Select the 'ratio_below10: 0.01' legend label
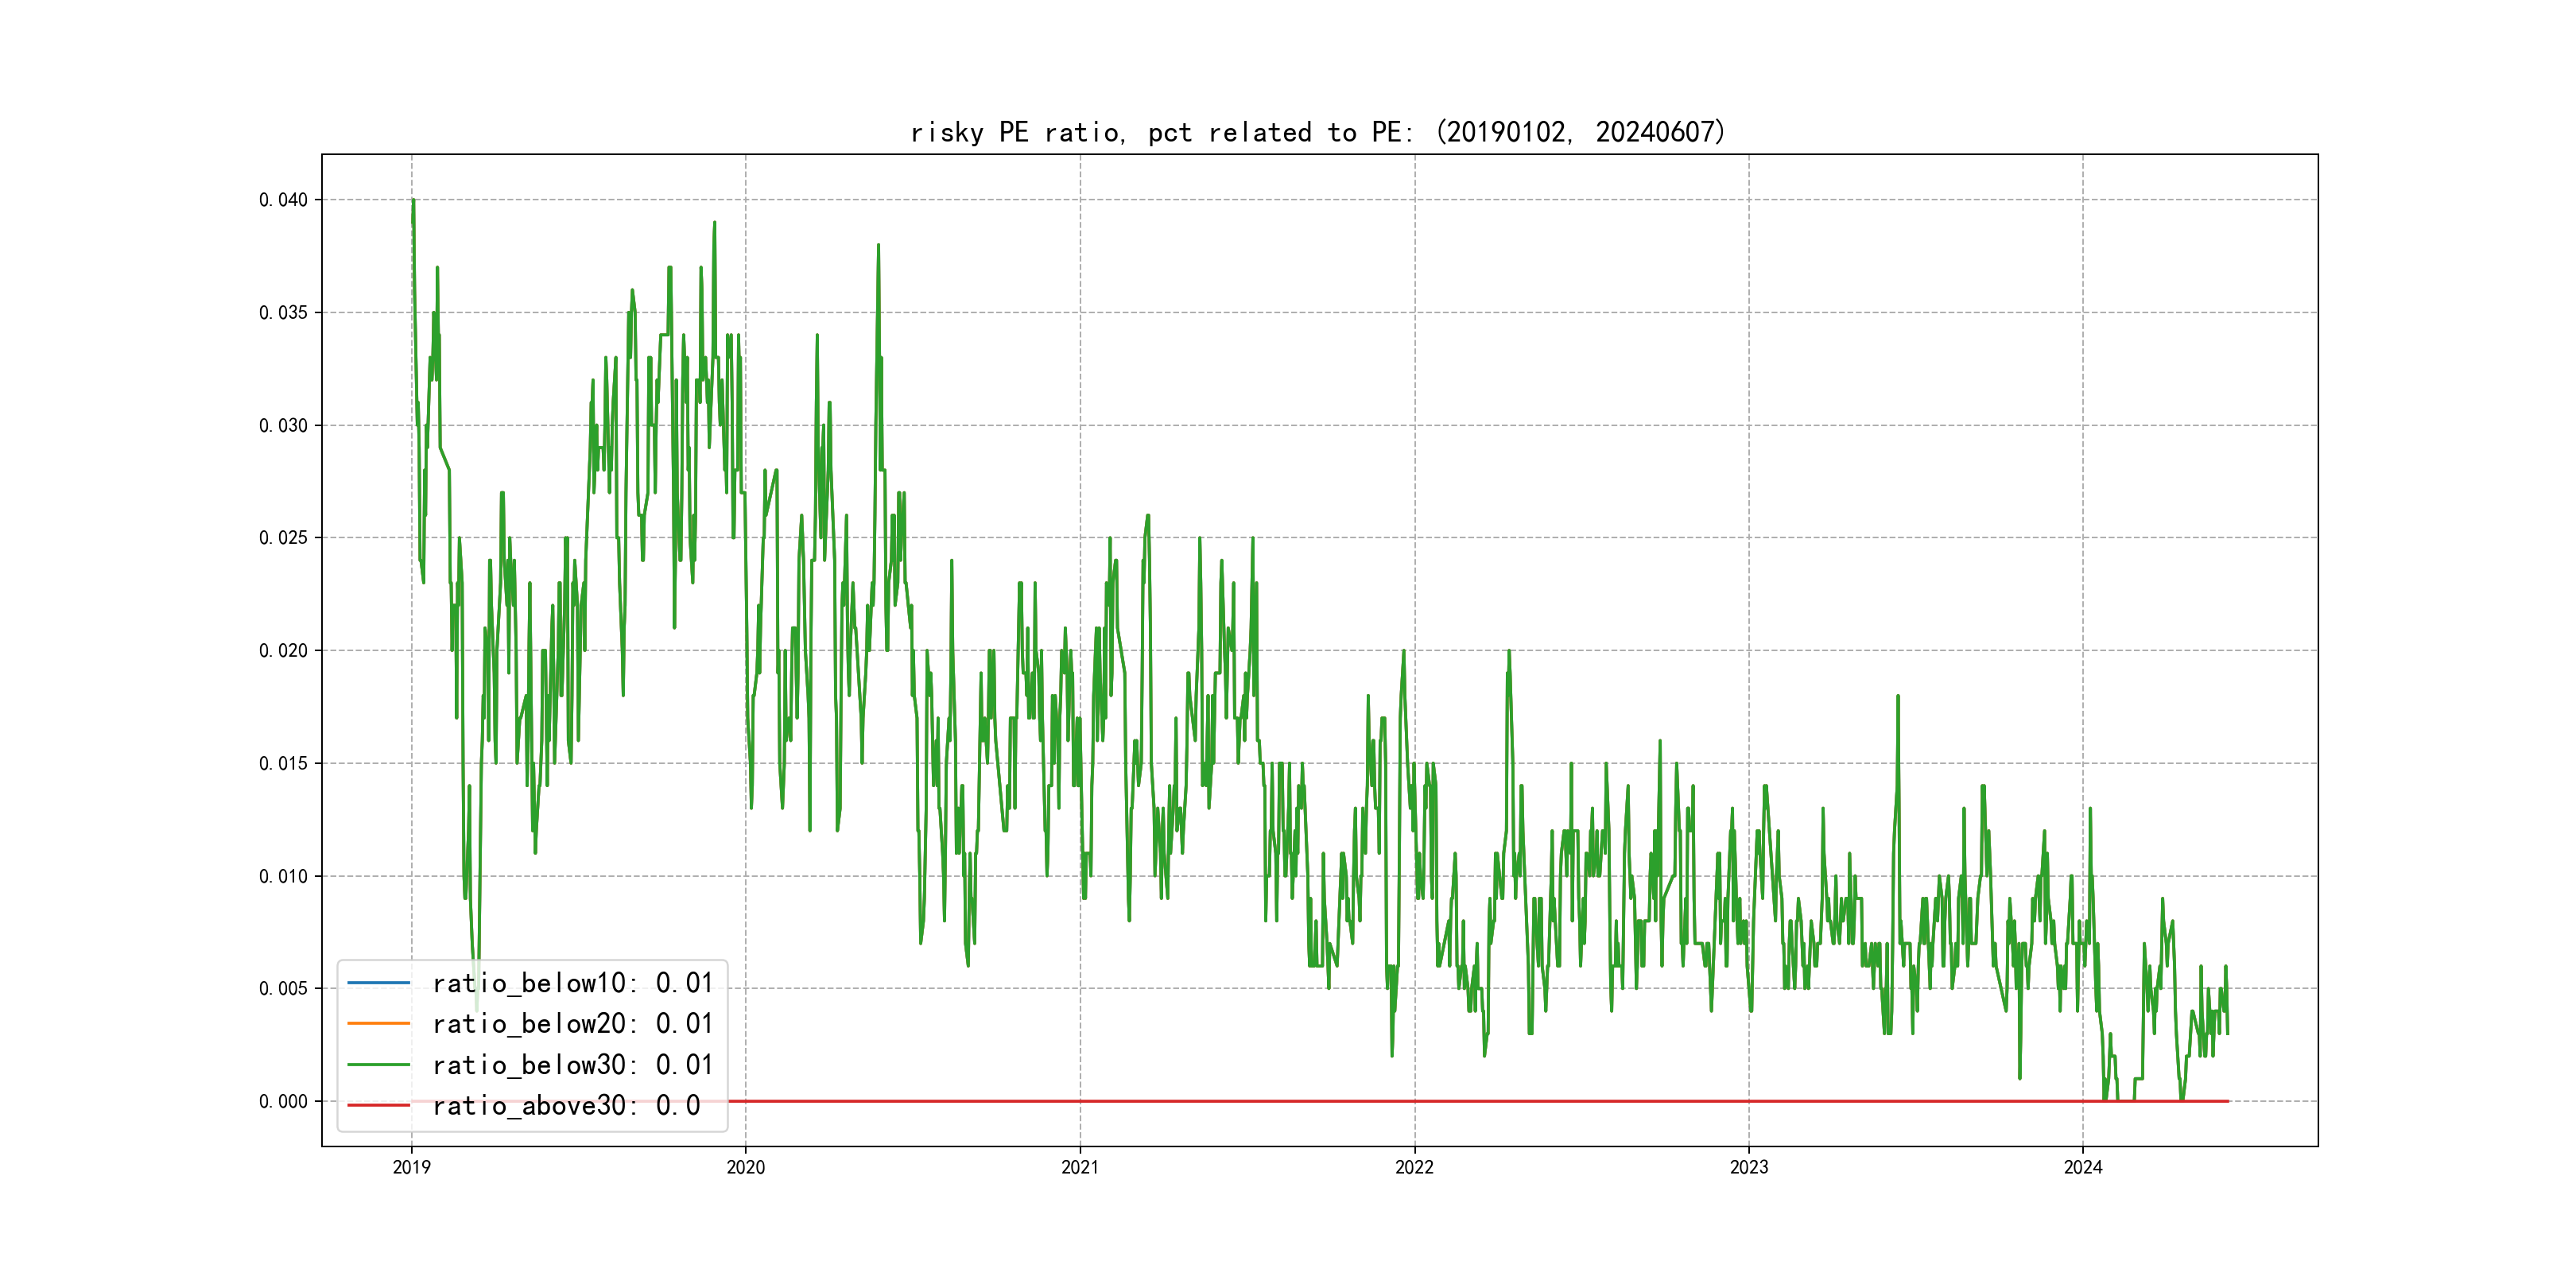This screenshot has height=1288, width=2576. click(572, 983)
